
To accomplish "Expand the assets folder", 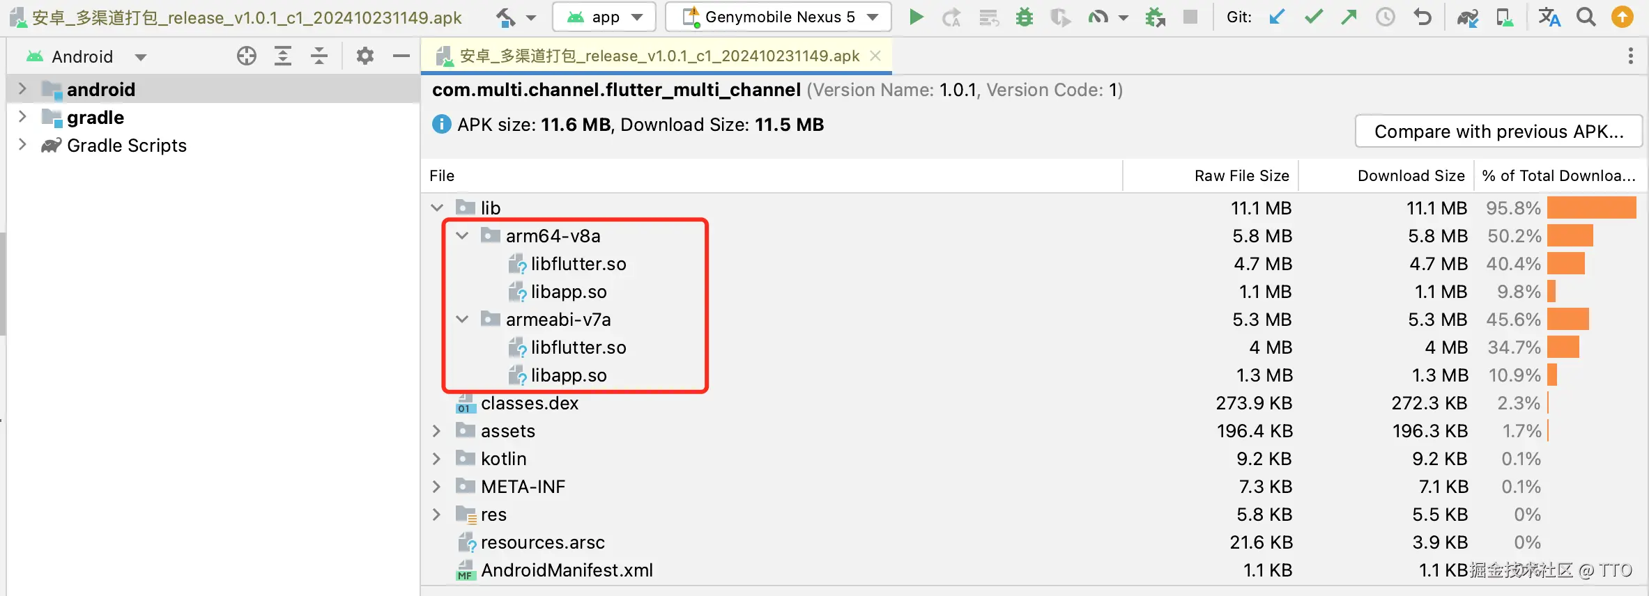I will (x=437, y=430).
